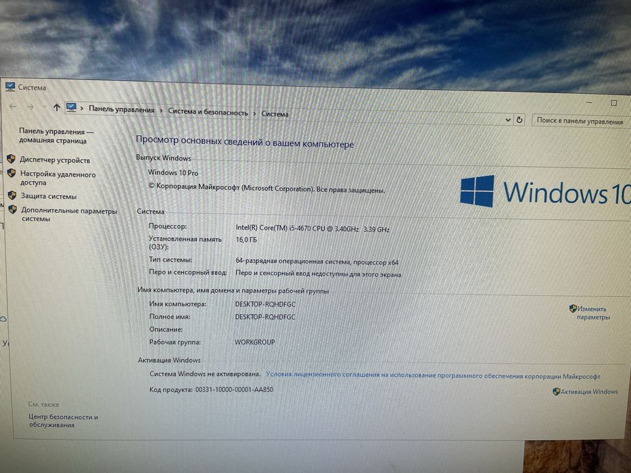Click the Forward navigation arrow
Screen dimensions: 631x473
[30, 107]
